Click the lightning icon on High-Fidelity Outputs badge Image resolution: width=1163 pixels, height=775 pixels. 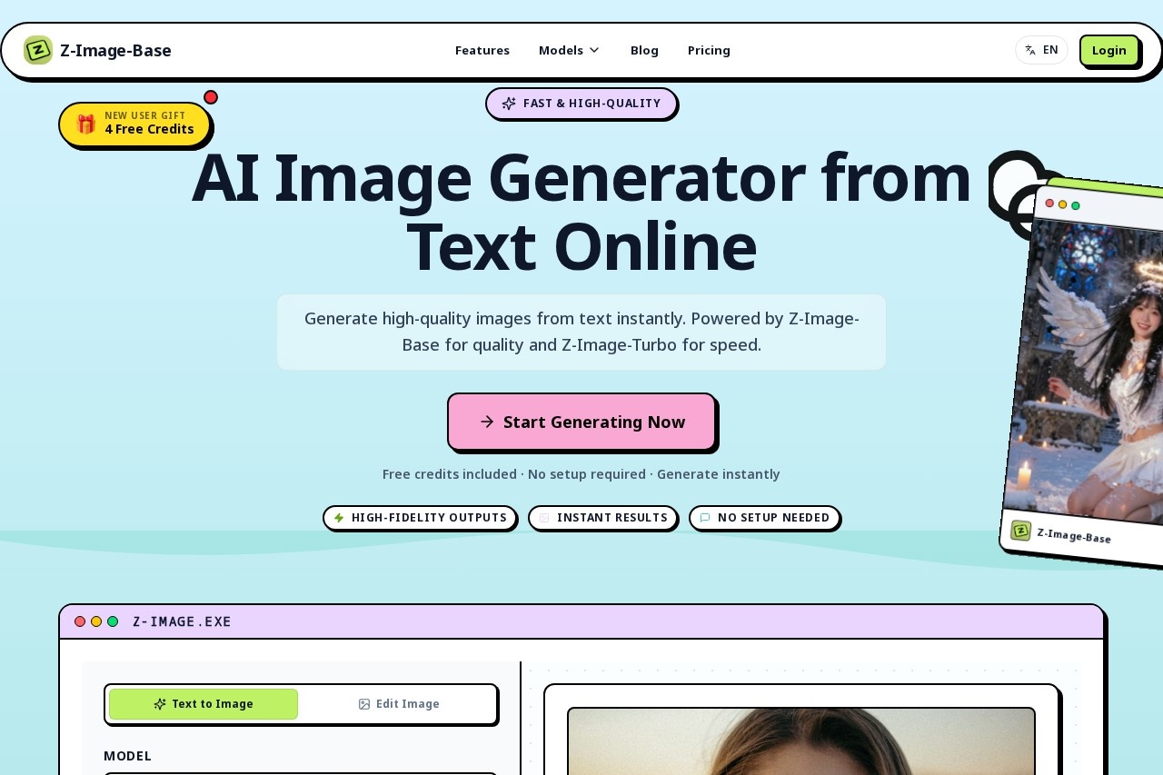coord(340,518)
